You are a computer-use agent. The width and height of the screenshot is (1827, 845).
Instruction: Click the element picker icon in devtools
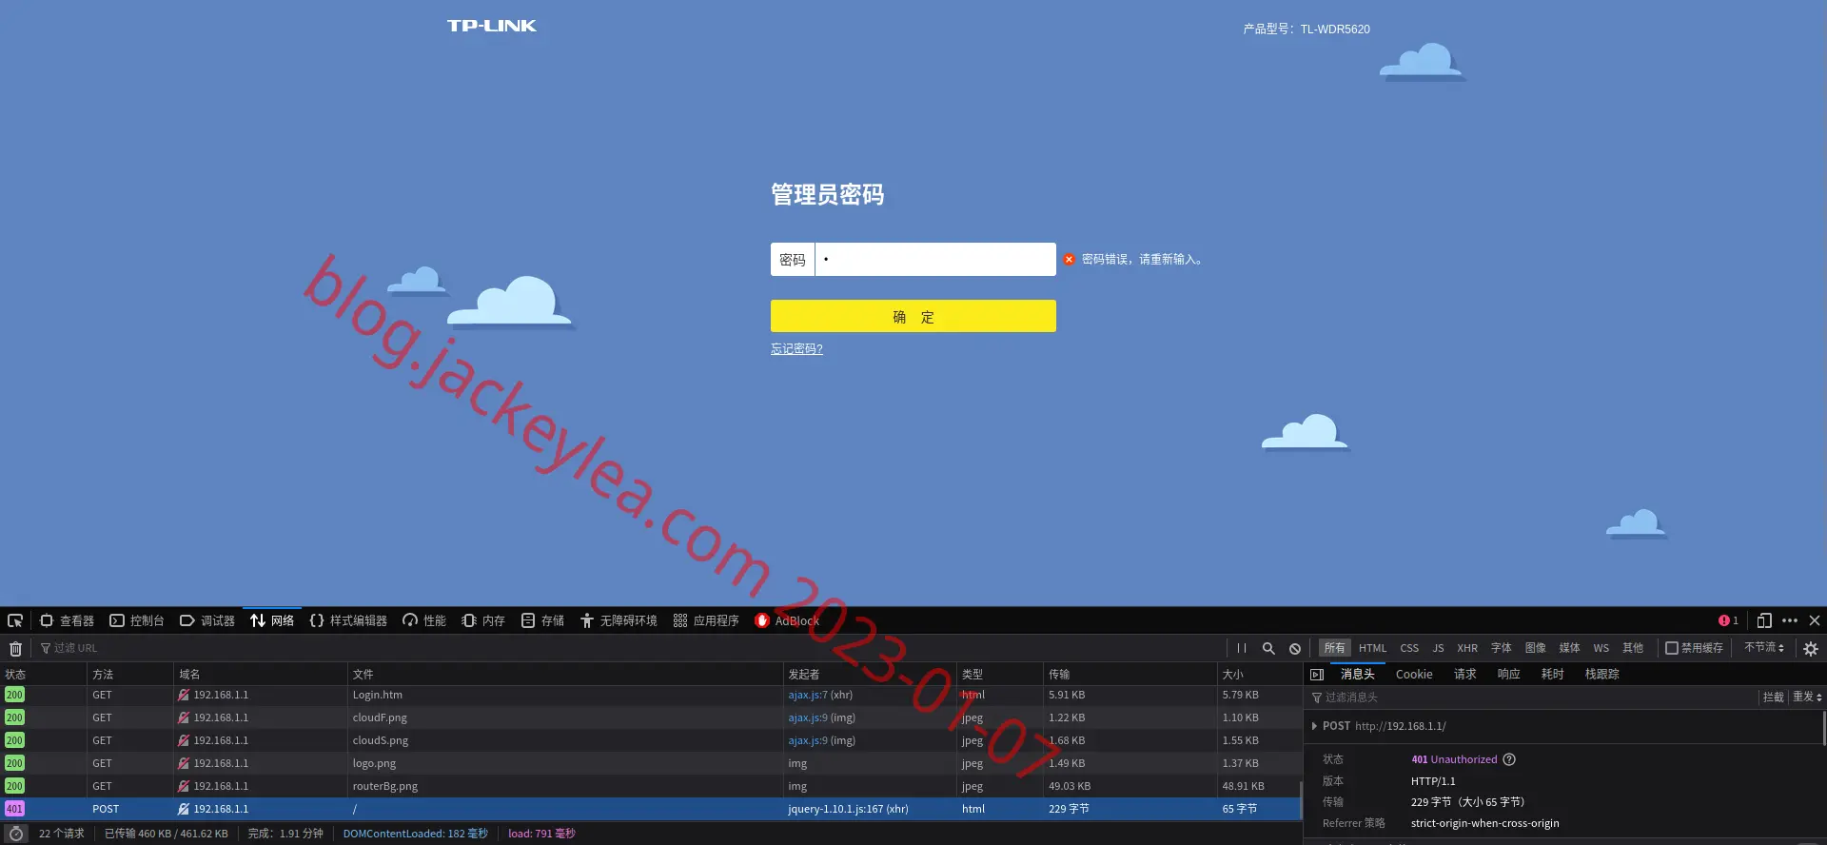15,620
